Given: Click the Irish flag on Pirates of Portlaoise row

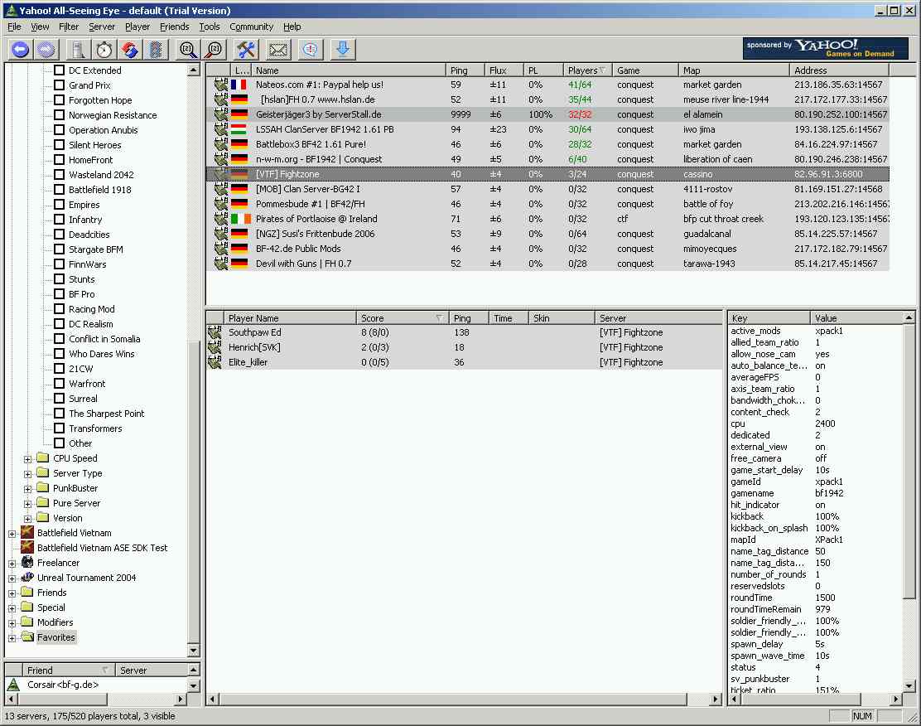Looking at the screenshot, I should pos(241,219).
